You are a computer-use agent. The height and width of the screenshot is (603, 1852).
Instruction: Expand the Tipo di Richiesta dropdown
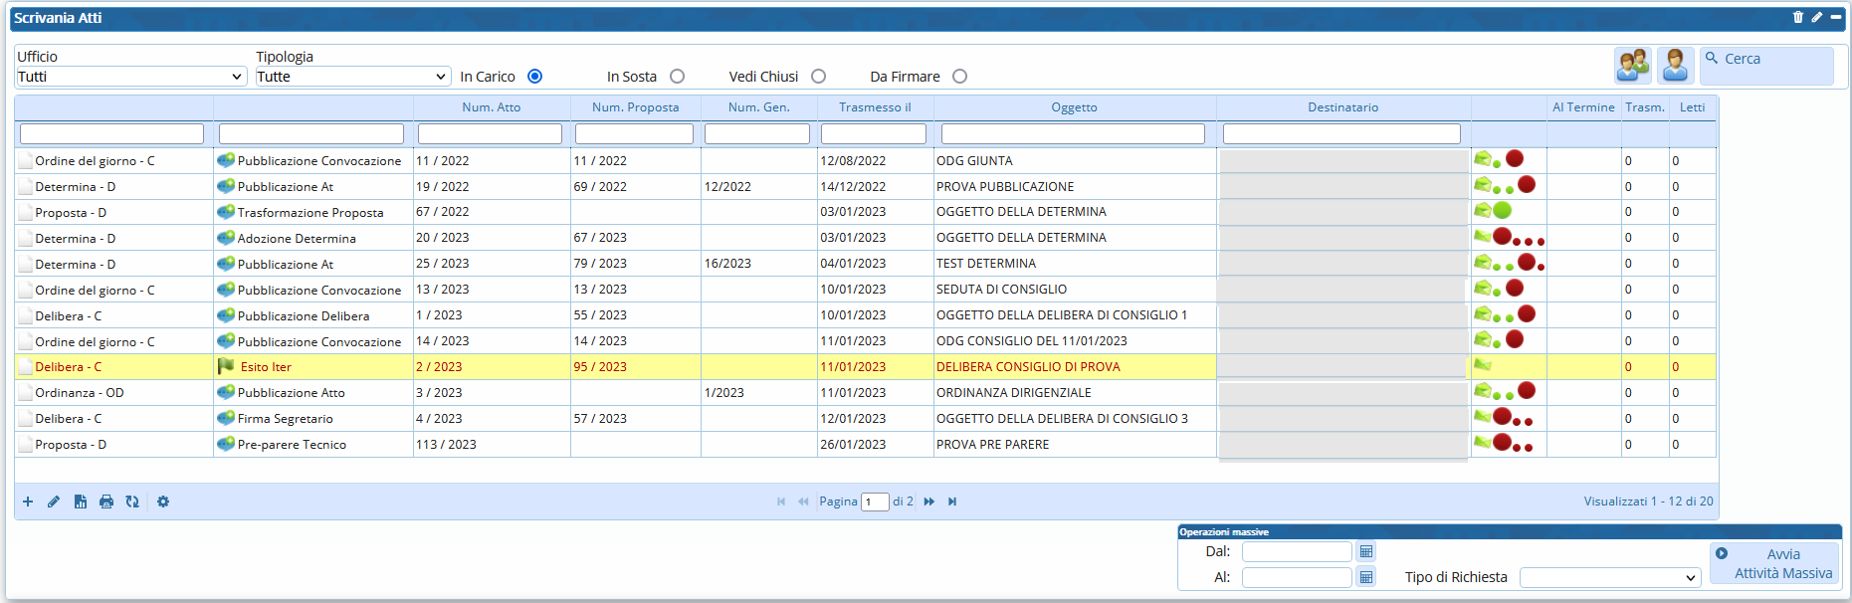1610,577
